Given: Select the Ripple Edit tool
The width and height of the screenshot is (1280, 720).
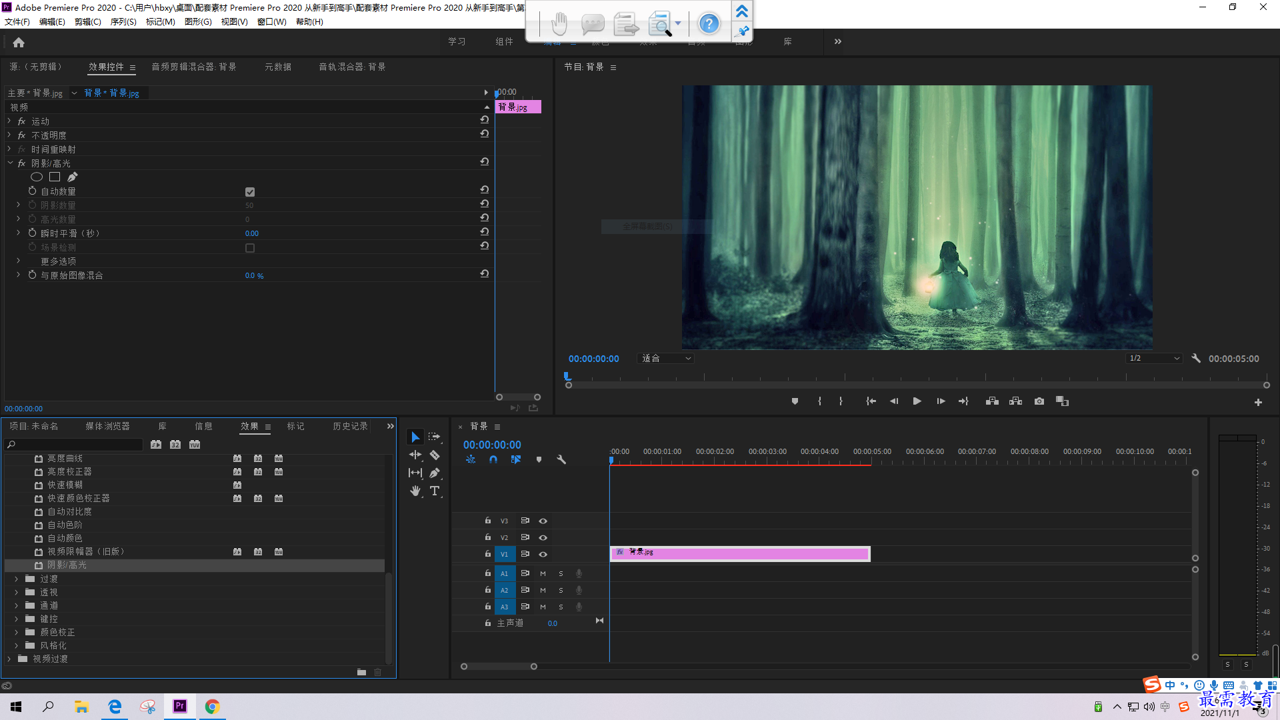Looking at the screenshot, I should pos(415,455).
